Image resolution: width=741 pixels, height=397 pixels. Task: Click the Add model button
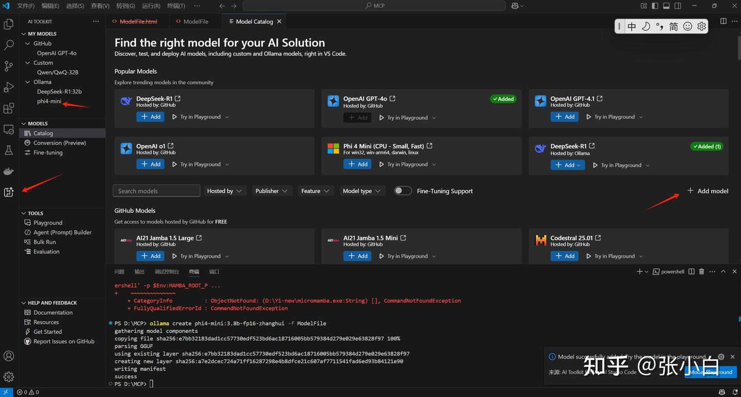[x=708, y=191]
